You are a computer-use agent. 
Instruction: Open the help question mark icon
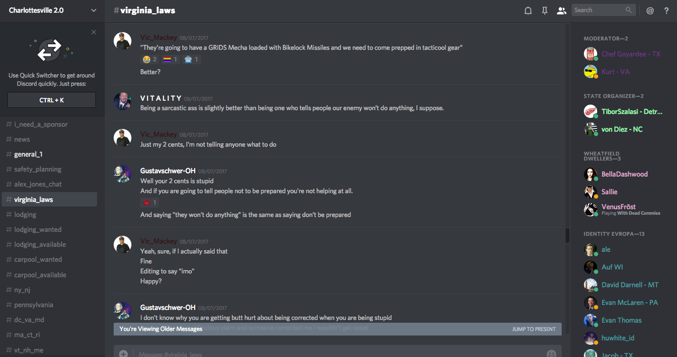click(666, 11)
